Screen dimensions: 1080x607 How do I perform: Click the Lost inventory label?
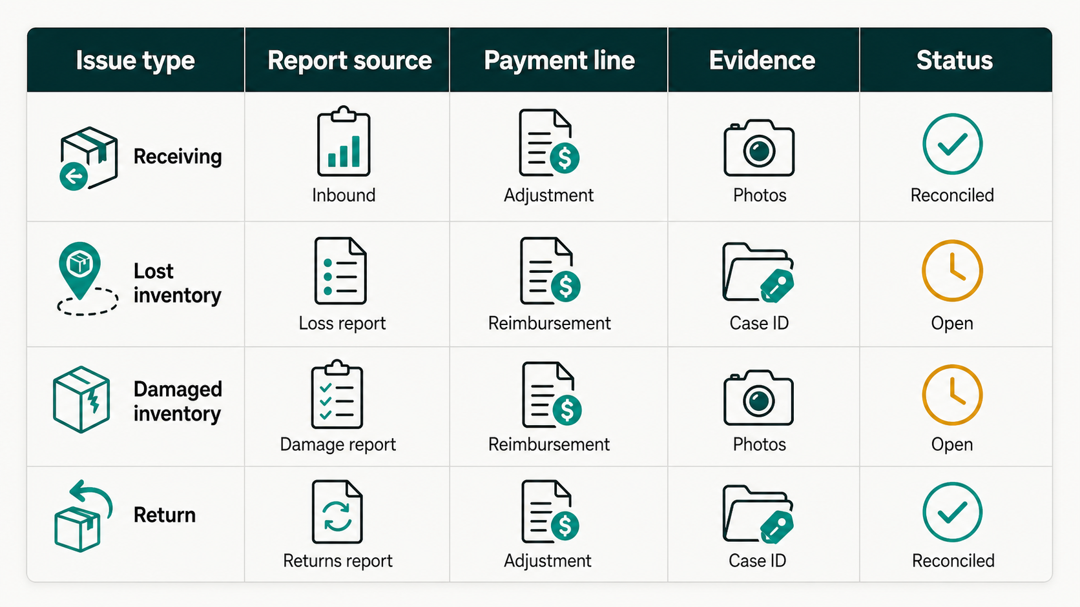pyautogui.click(x=177, y=283)
